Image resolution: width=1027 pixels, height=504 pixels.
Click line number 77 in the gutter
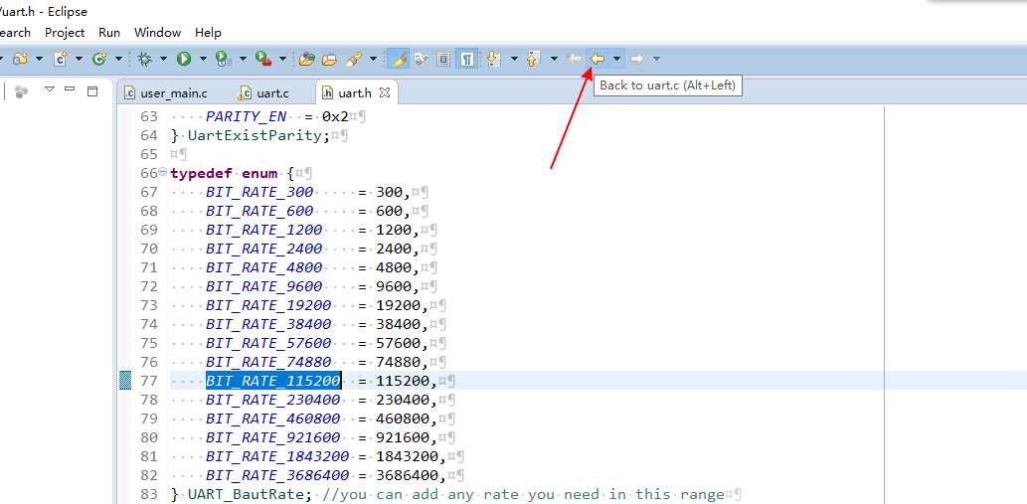click(x=149, y=381)
